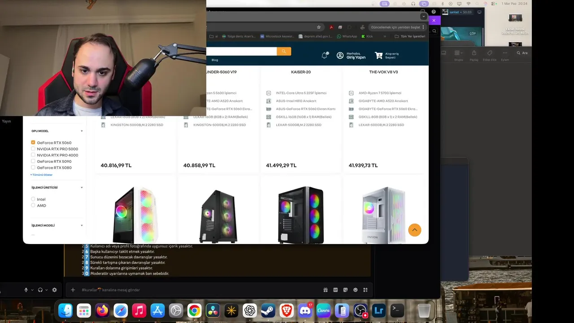Check the NVIDIA RTX PRO 5000 filter
This screenshot has width=574, height=323.
tap(33, 149)
